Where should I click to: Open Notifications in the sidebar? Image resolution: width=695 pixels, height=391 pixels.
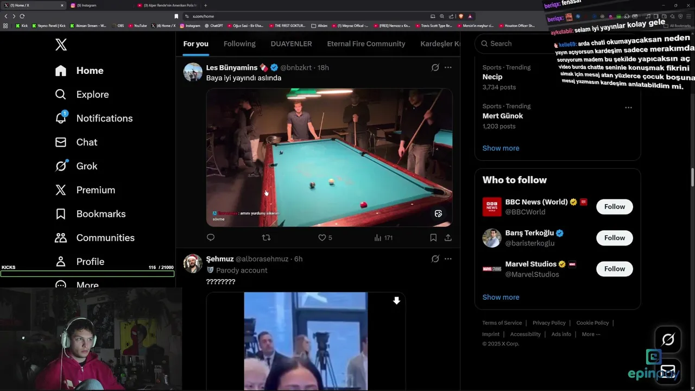94,118
